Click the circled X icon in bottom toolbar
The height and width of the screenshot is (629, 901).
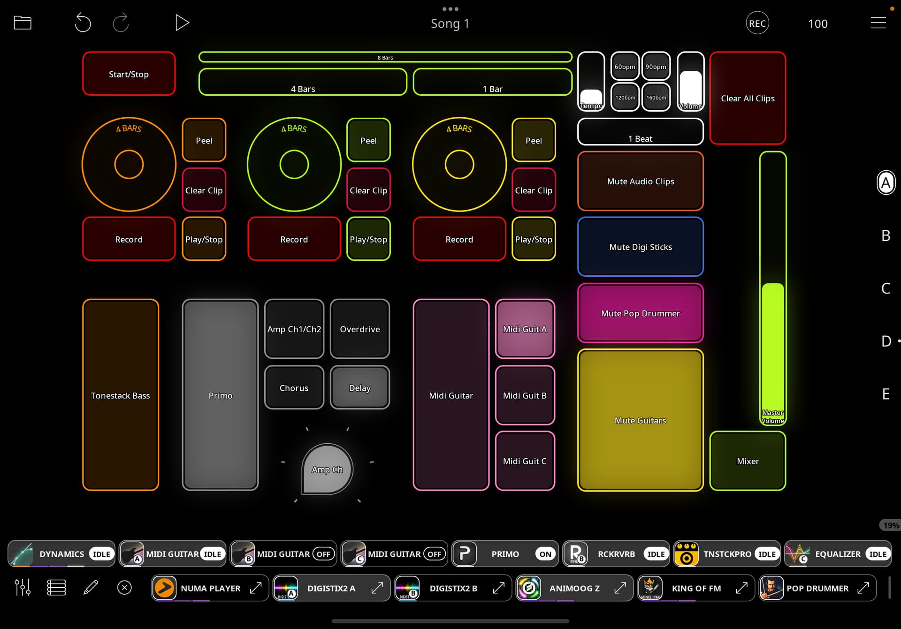click(x=124, y=587)
